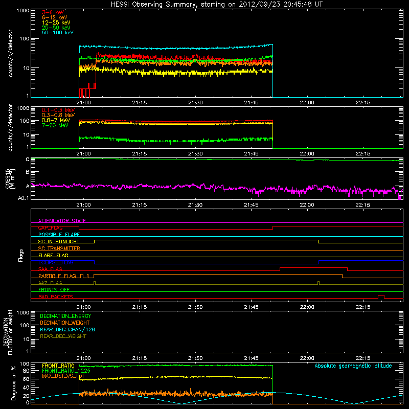The height and width of the screenshot is (409, 409).
Task: Click the SAA_FLAG label
Action: click(50, 269)
